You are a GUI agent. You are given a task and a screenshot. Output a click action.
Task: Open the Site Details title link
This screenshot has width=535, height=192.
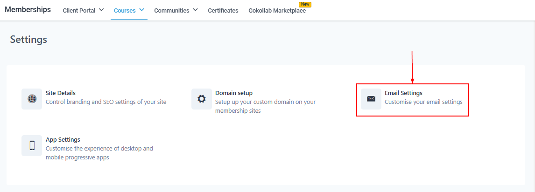click(x=61, y=93)
